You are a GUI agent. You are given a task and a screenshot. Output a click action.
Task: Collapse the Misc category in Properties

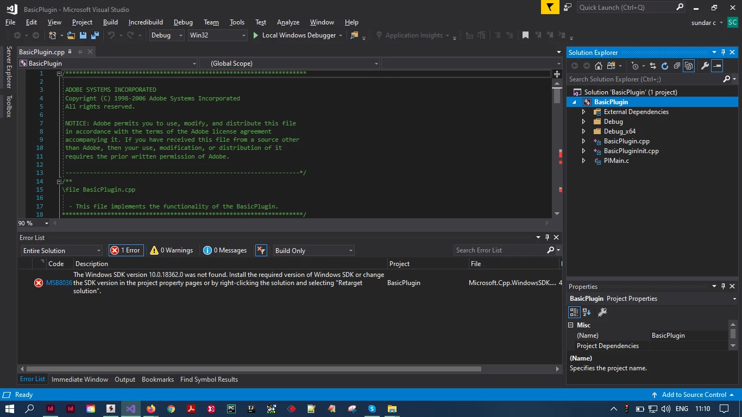coord(571,325)
